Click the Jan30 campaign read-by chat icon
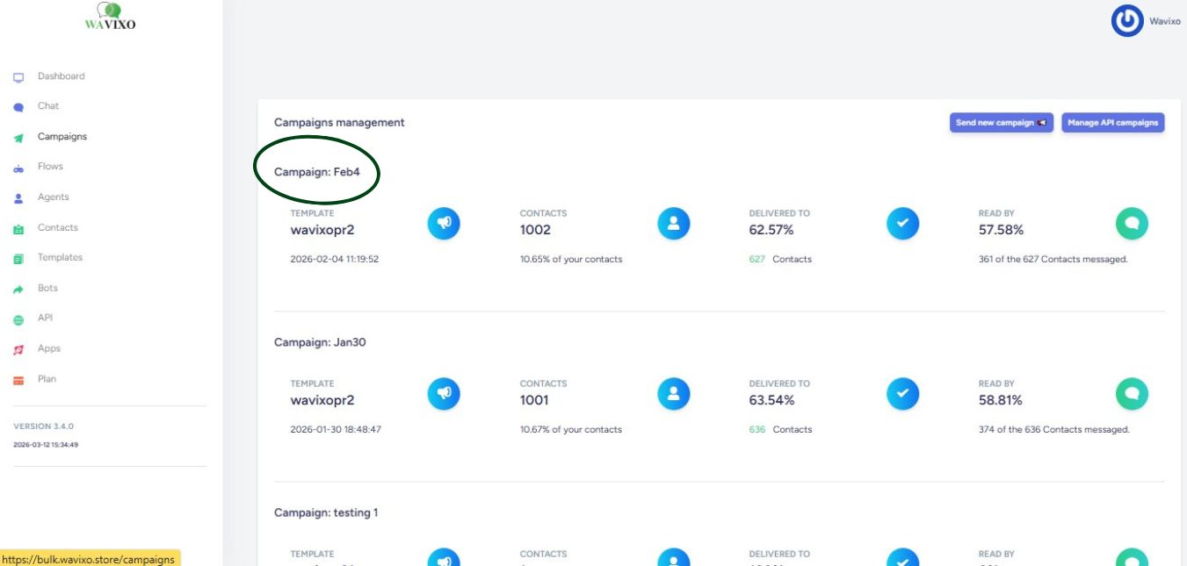This screenshot has height=566, width=1187. pyautogui.click(x=1132, y=394)
